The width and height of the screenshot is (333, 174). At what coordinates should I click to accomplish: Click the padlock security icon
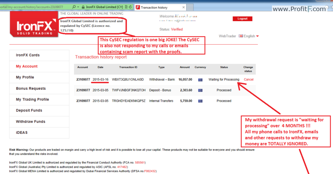83,7
